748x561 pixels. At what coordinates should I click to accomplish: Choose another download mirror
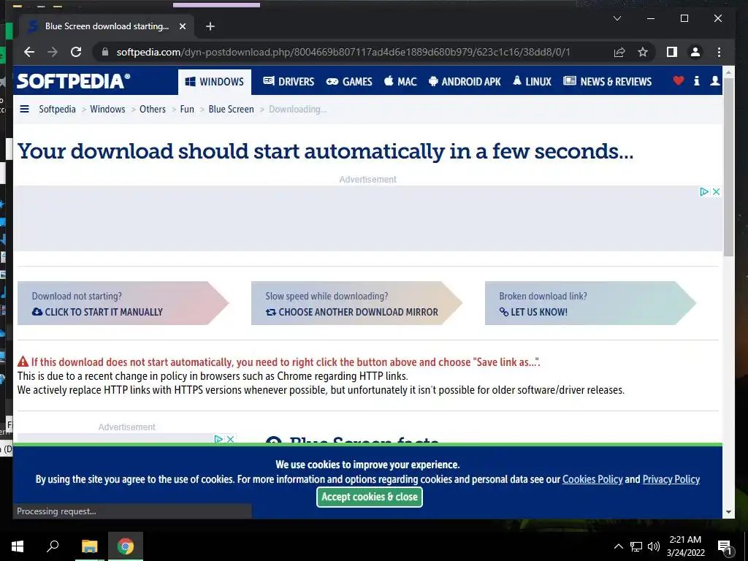(356, 303)
